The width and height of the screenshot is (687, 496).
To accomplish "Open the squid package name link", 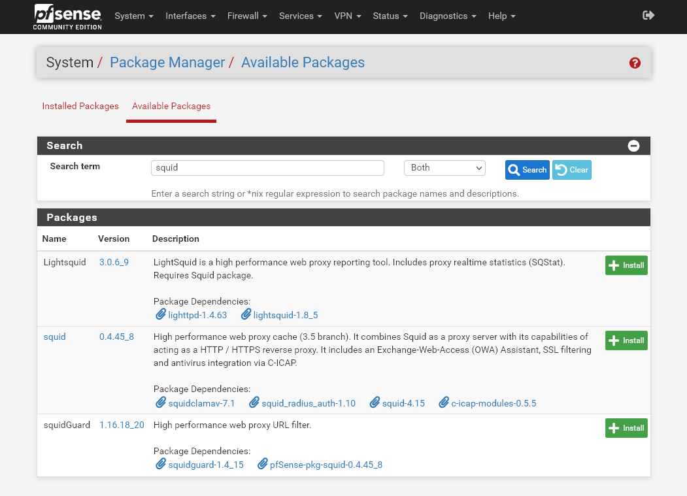I will (x=55, y=337).
